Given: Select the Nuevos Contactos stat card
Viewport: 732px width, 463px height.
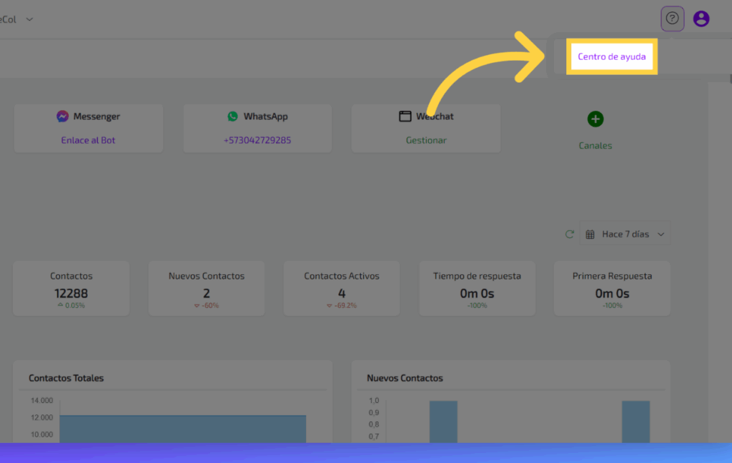Looking at the screenshot, I should coord(207,289).
